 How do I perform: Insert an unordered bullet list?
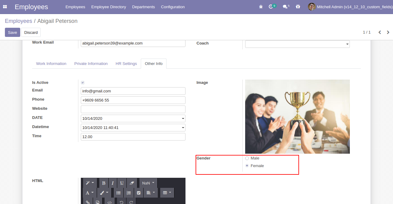pyautogui.click(x=118, y=193)
